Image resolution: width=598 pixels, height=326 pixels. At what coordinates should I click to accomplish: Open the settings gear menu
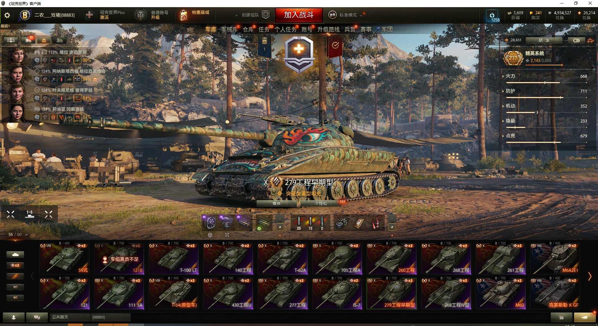pyautogui.click(x=7, y=15)
